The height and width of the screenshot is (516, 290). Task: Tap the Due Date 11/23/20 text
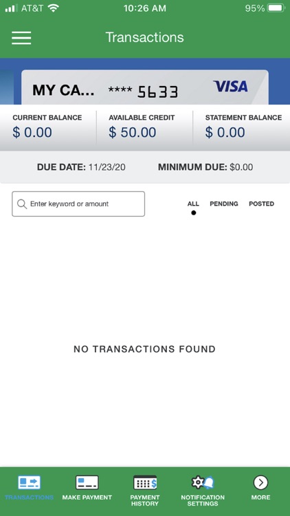click(81, 167)
